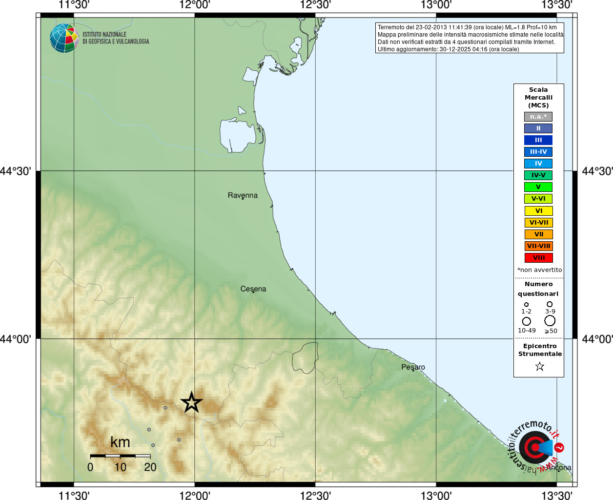The height and width of the screenshot is (500, 613).
Task: Click the bottom 11°30' longitude label
Action: (x=74, y=495)
